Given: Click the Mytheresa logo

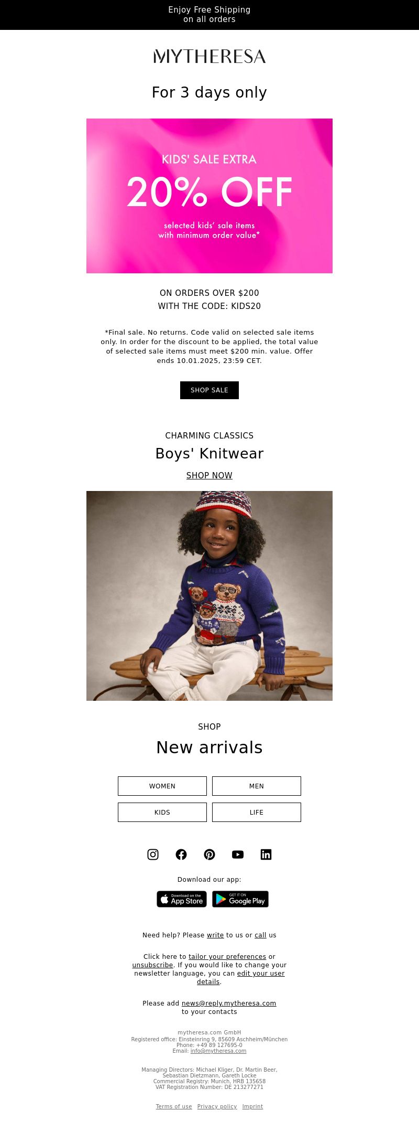Looking at the screenshot, I should pos(210,56).
